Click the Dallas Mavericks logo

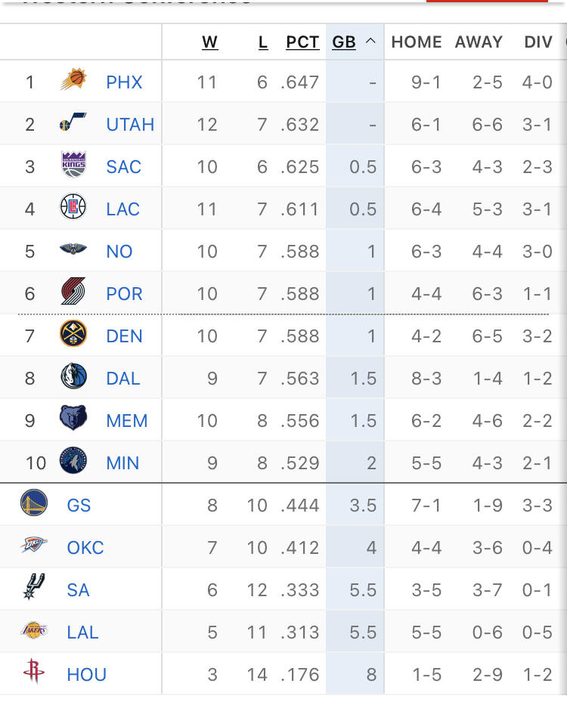pyautogui.click(x=73, y=376)
